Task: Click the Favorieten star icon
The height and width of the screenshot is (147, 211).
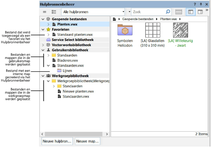Action: tap(48, 29)
